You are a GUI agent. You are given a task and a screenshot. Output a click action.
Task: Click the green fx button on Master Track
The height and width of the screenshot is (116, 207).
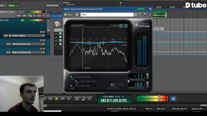tap(23, 20)
